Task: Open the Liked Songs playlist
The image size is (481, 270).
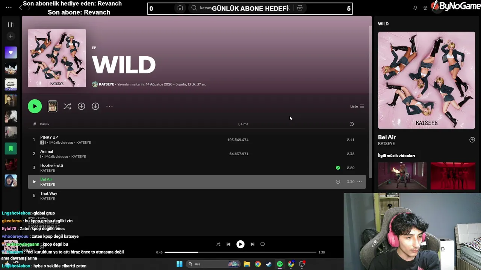Action: click(11, 52)
